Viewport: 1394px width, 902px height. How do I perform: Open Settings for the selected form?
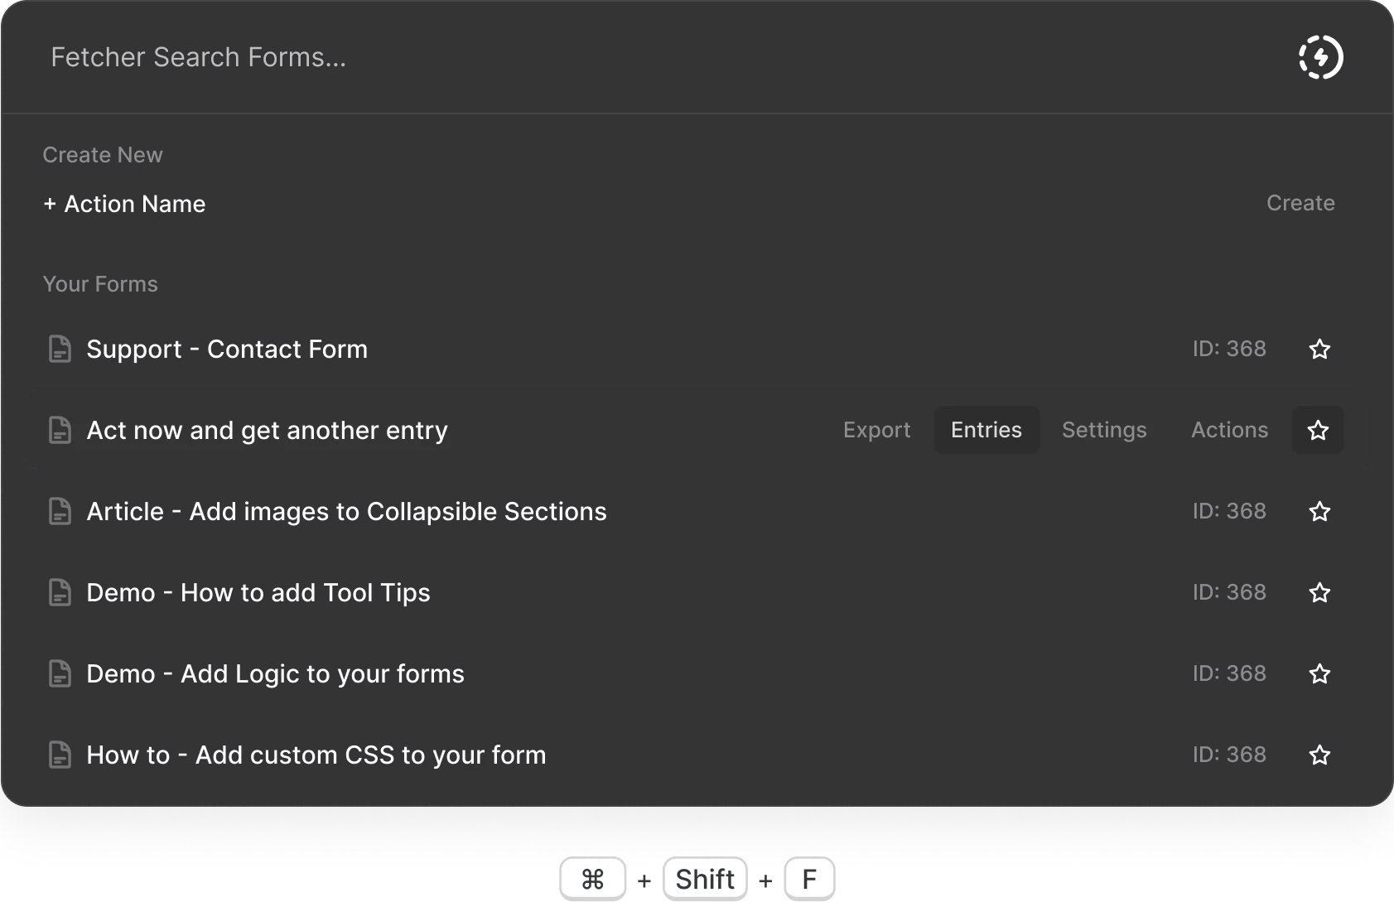pyautogui.click(x=1104, y=430)
